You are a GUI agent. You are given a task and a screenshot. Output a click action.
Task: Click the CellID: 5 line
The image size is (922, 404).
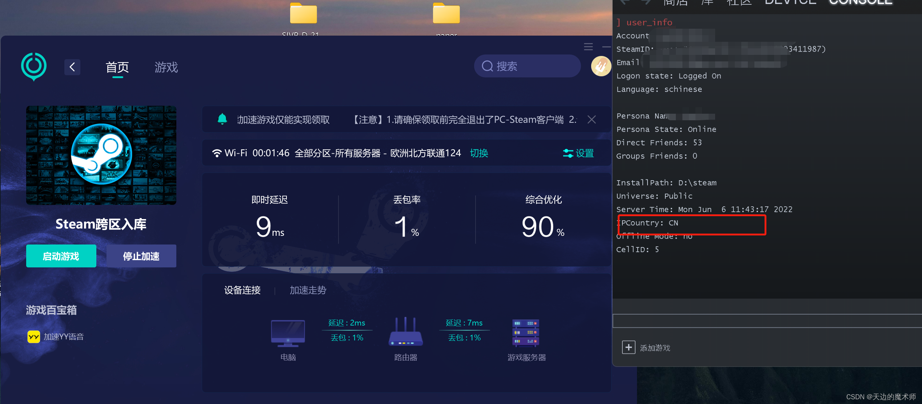[637, 249]
